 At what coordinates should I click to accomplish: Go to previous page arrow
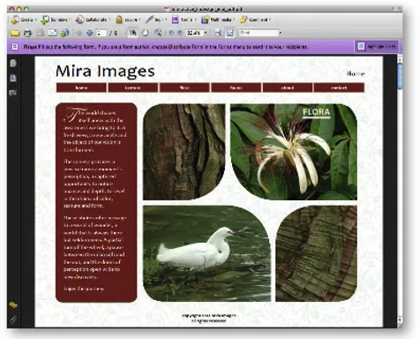coord(79,33)
